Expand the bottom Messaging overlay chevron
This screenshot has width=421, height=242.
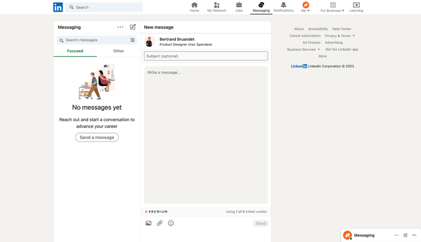click(x=414, y=235)
